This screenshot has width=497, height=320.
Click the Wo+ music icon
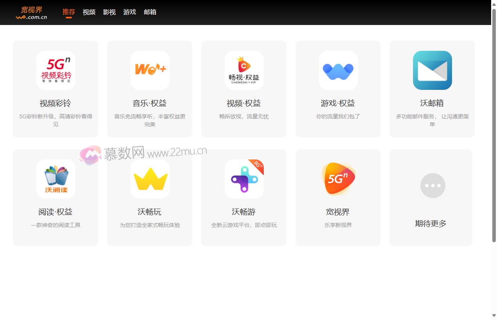point(150,70)
